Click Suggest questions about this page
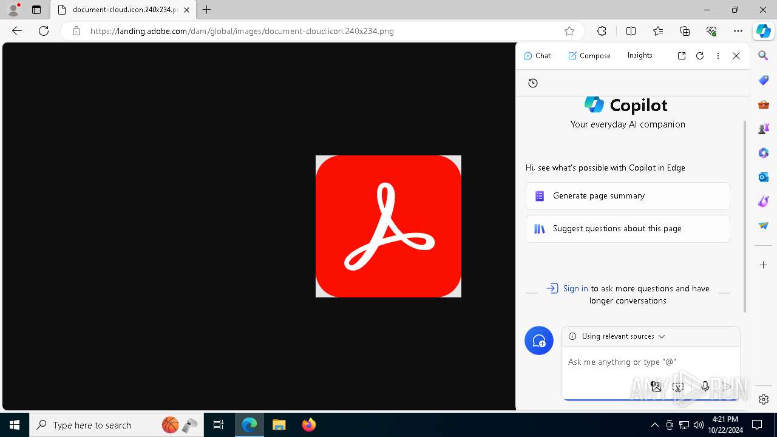This screenshot has height=437, width=777. [628, 229]
